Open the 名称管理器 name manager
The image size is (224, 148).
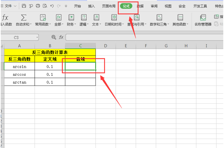point(203,20)
